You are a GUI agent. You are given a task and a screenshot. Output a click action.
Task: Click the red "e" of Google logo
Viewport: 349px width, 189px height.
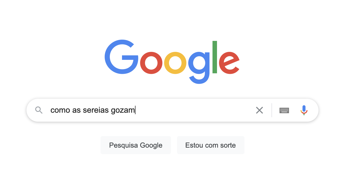click(229, 63)
